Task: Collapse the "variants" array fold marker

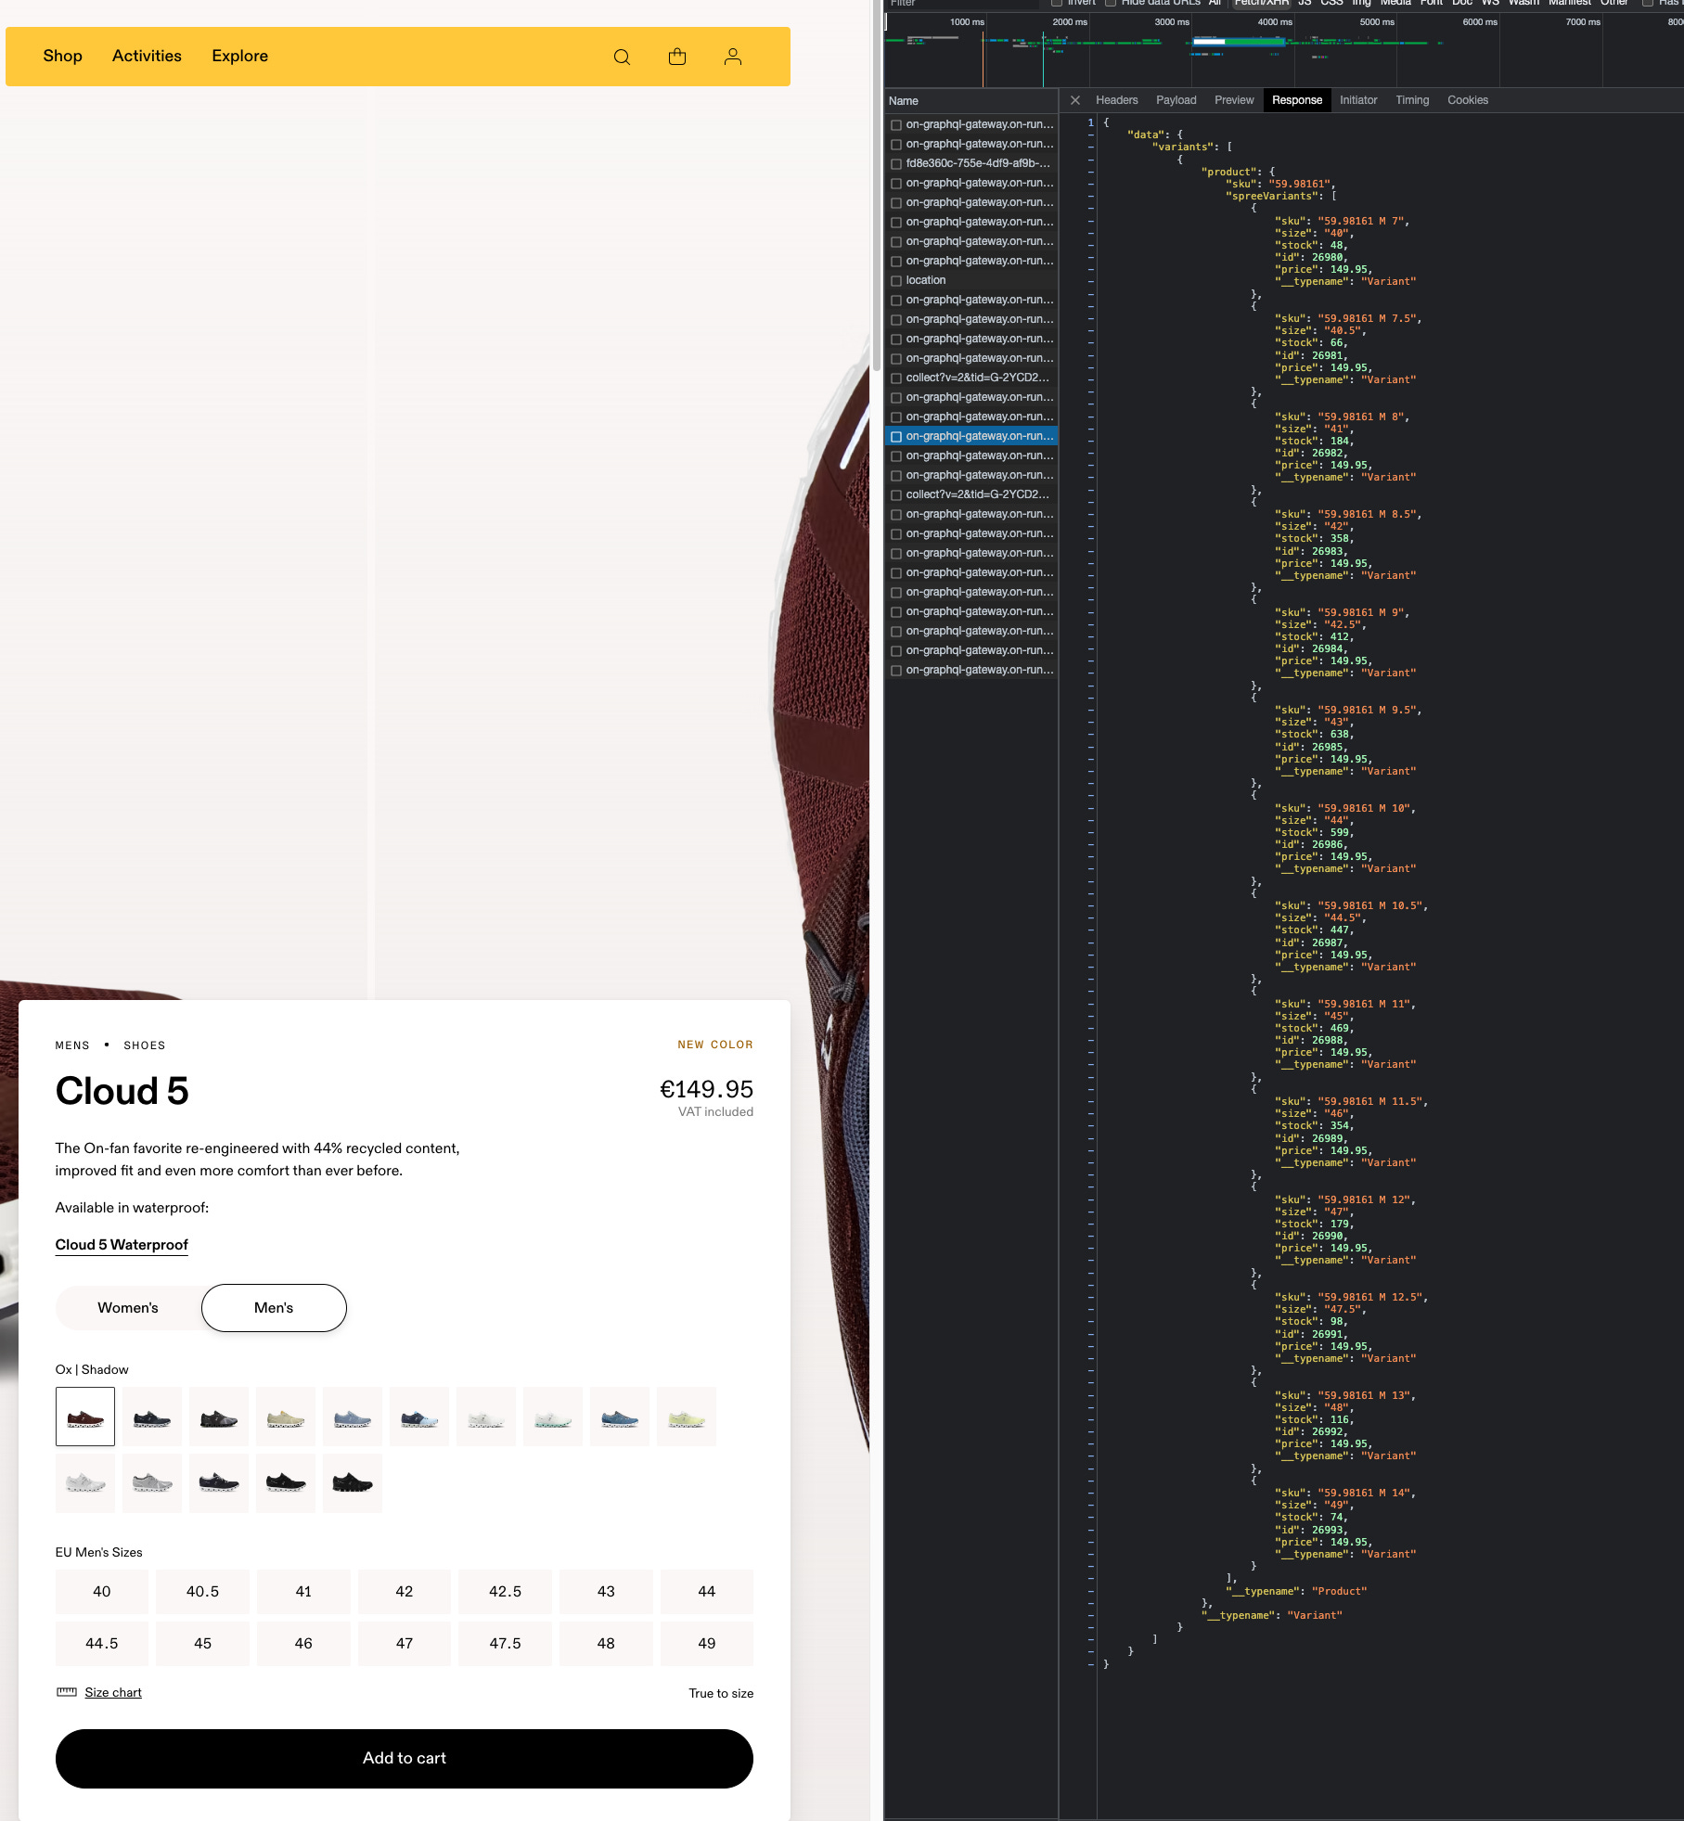Action: tap(1091, 147)
